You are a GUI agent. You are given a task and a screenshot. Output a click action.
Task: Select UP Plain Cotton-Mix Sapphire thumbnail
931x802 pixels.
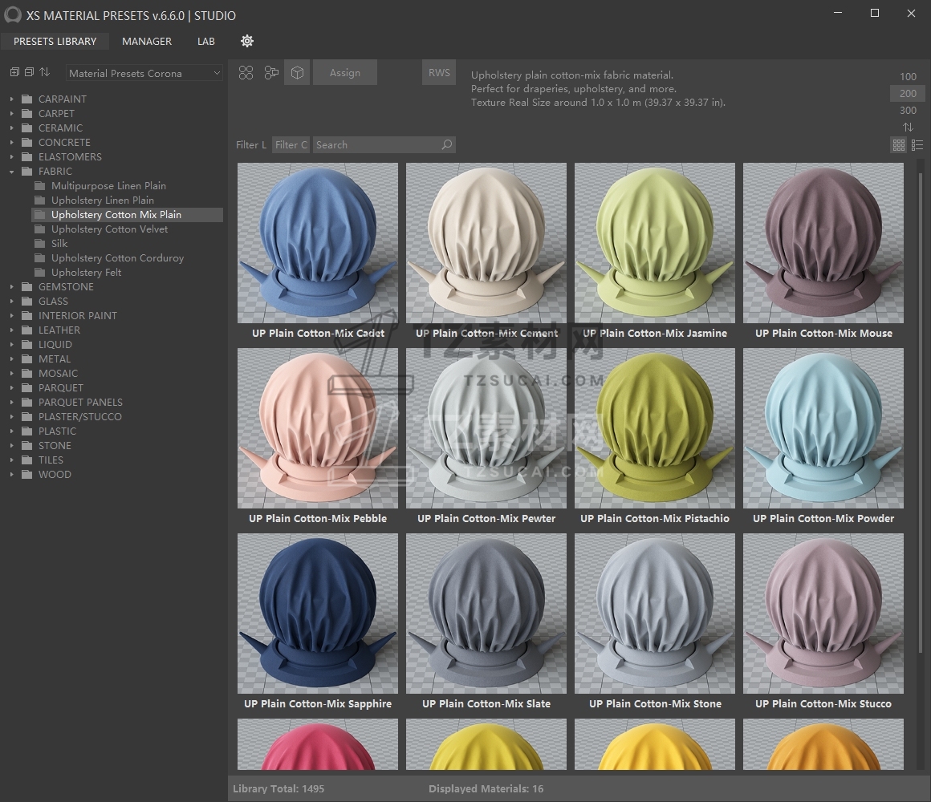pos(318,614)
